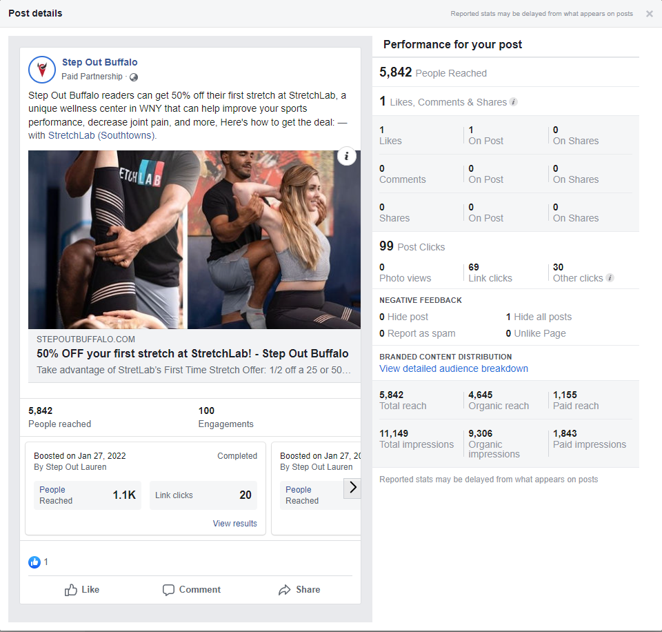This screenshot has width=662, height=632.
Task: Open the Step Out Buffalo page logo
Action: [42, 70]
